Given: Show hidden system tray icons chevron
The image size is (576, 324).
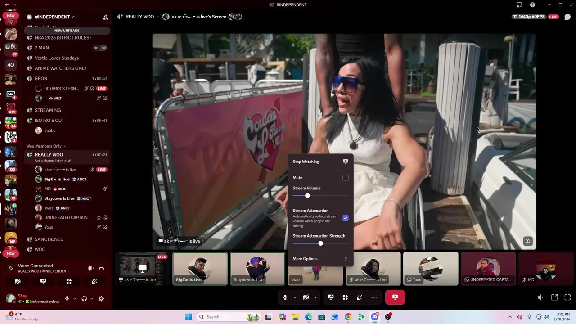Looking at the screenshot, I should [510, 317].
